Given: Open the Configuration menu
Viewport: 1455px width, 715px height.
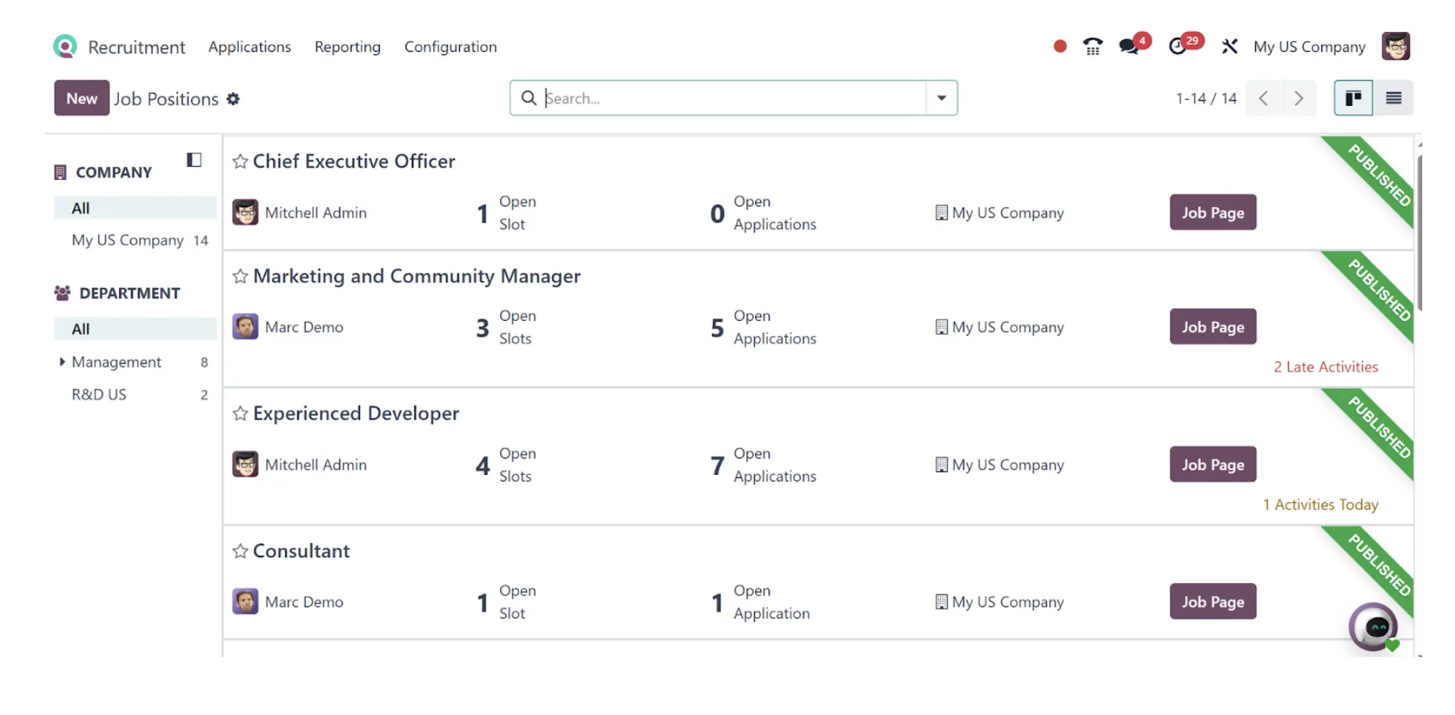Looking at the screenshot, I should pos(451,47).
